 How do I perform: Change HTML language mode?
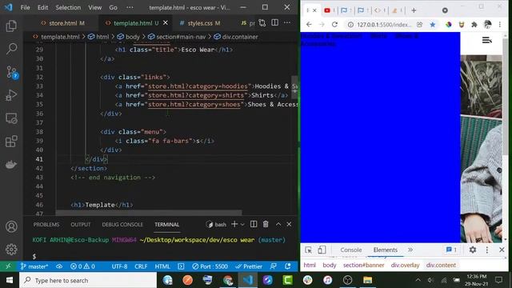coord(162,266)
